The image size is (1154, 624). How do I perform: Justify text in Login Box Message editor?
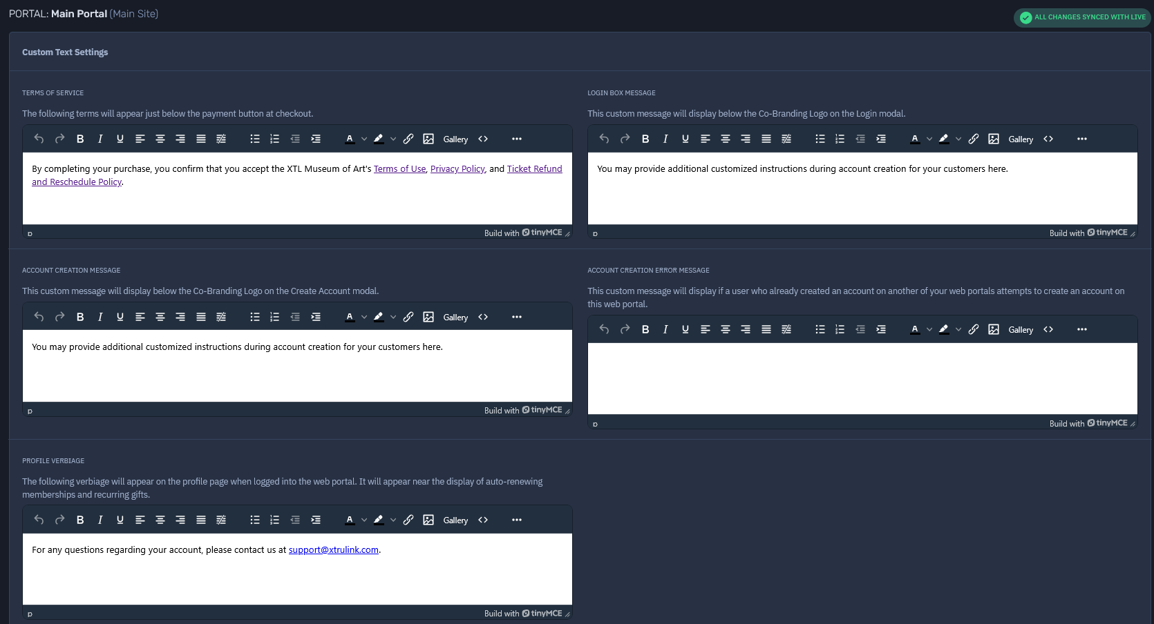tap(766, 139)
